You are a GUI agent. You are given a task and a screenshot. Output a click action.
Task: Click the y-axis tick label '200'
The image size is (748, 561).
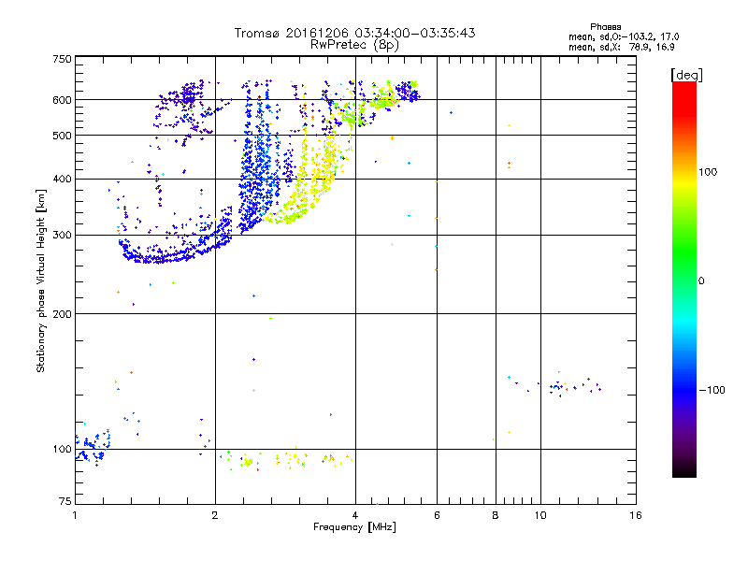62,314
